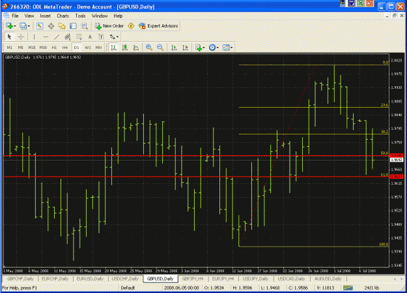407x293 pixels.
Task: Open the Insert menu
Action: point(46,16)
